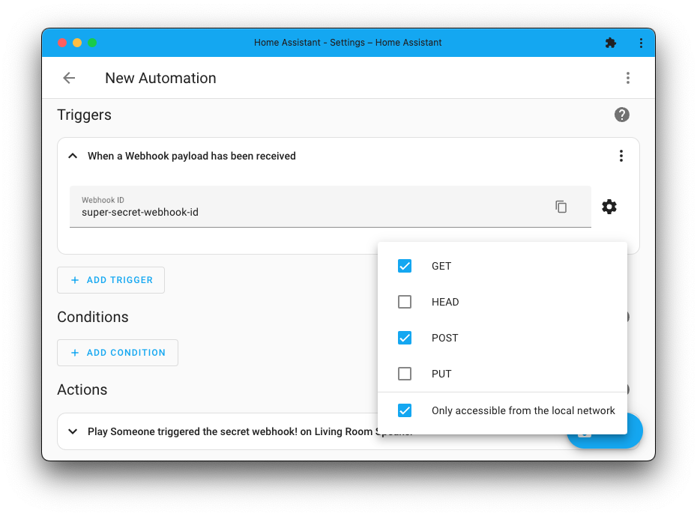Open the browser extensions puzzle icon
The height and width of the screenshot is (516, 697).
tap(610, 43)
